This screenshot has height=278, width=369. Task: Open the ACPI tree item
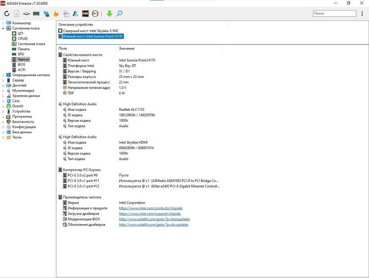22,69
